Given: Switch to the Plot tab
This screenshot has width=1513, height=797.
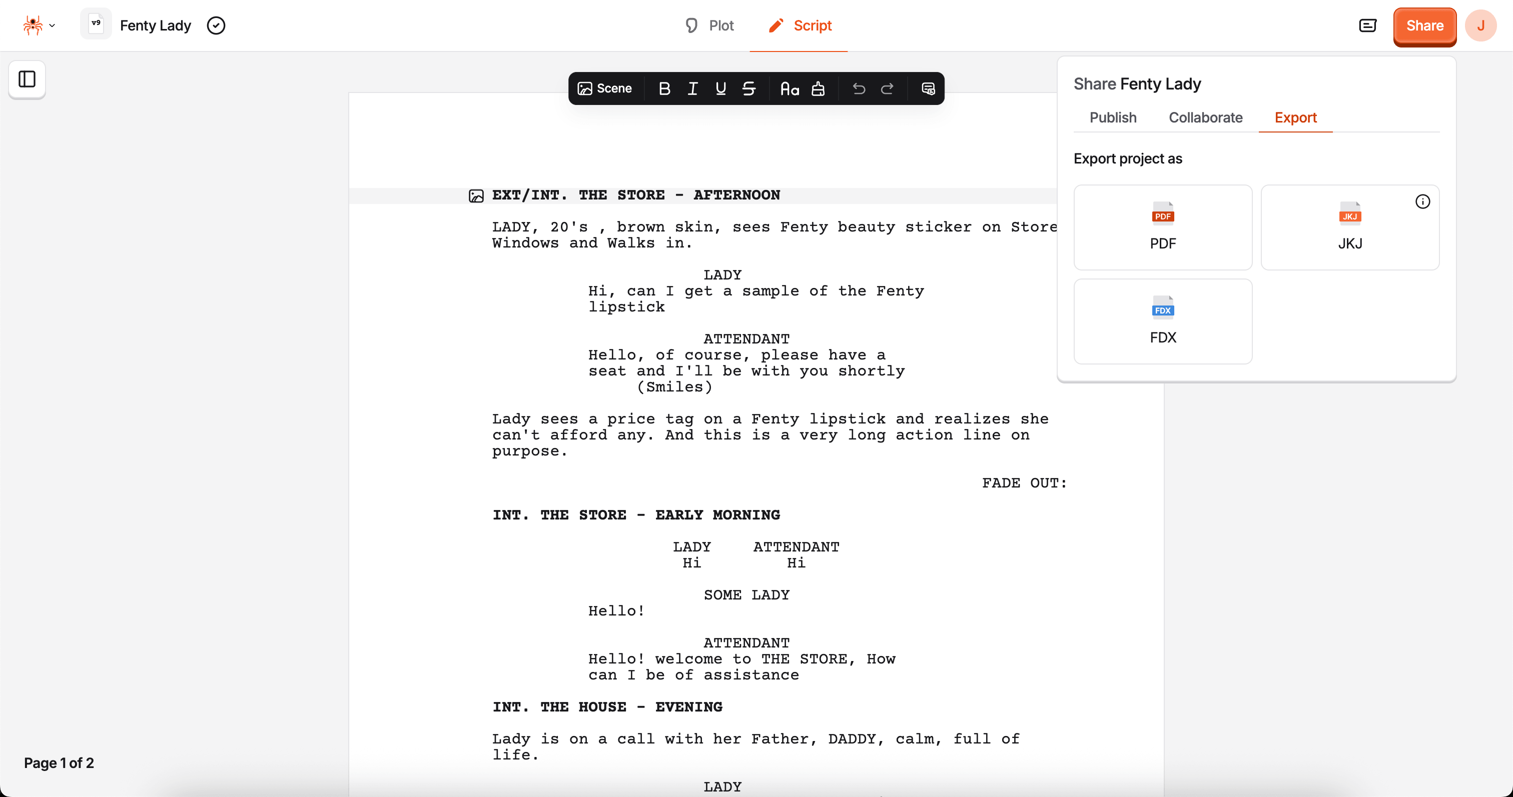Looking at the screenshot, I should (x=709, y=25).
